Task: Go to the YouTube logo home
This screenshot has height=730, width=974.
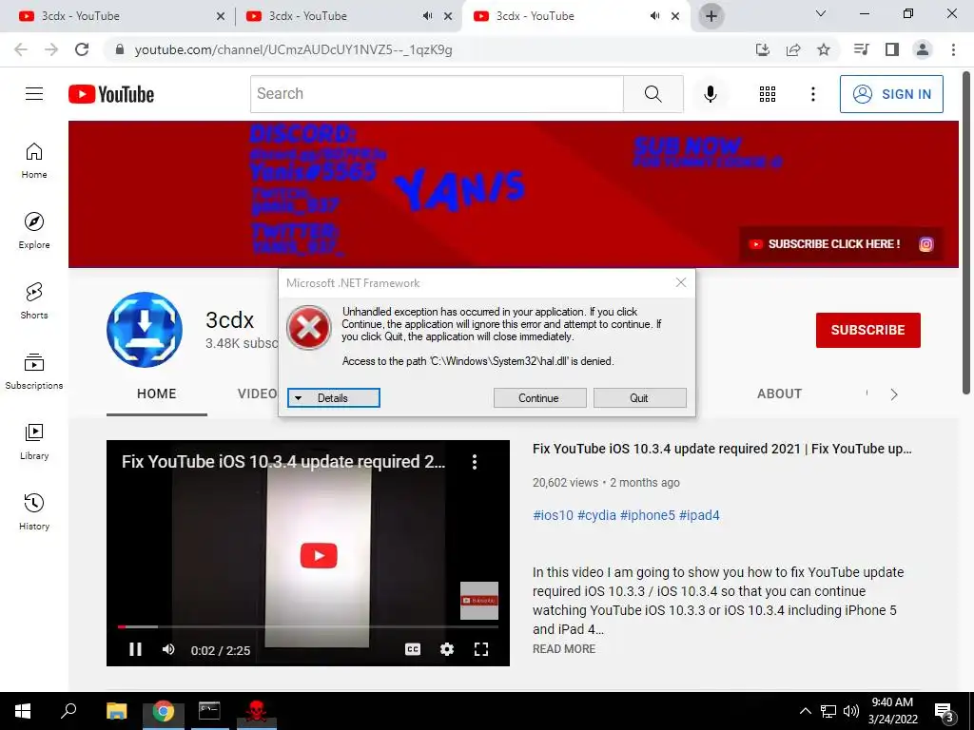Action: click(111, 94)
